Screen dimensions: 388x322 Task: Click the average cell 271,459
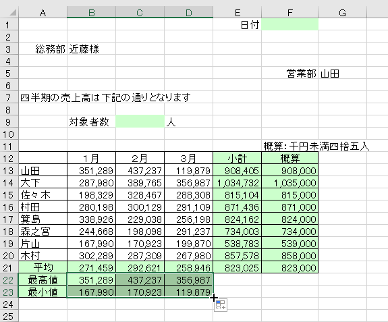point(91,267)
